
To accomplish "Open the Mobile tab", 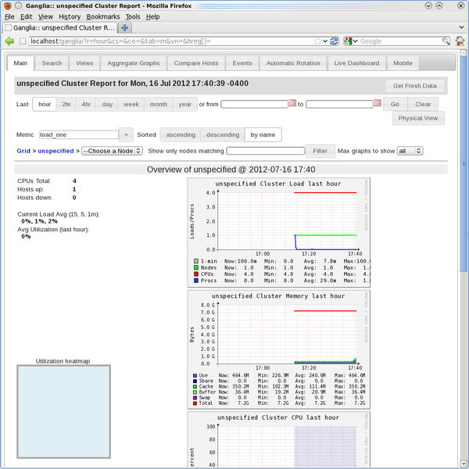I will [x=403, y=63].
